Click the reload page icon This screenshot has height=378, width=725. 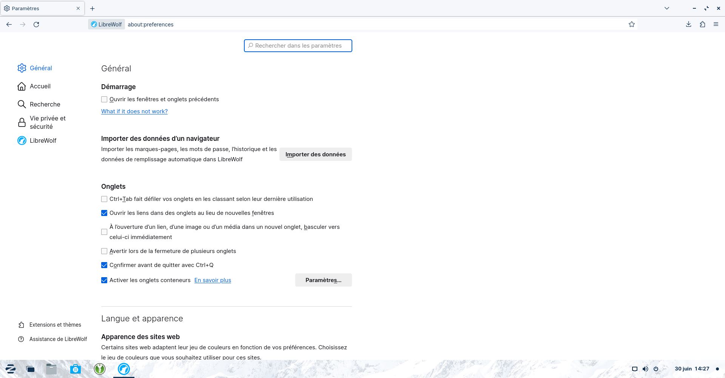[36, 25]
